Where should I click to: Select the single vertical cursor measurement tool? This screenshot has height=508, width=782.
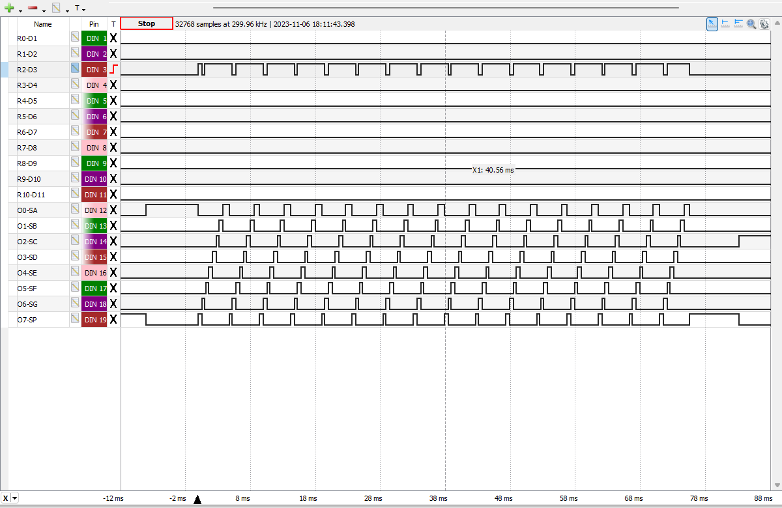coord(725,23)
